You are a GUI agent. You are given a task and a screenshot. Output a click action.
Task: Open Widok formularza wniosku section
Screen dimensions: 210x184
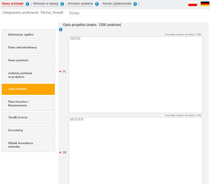[x=28, y=145]
